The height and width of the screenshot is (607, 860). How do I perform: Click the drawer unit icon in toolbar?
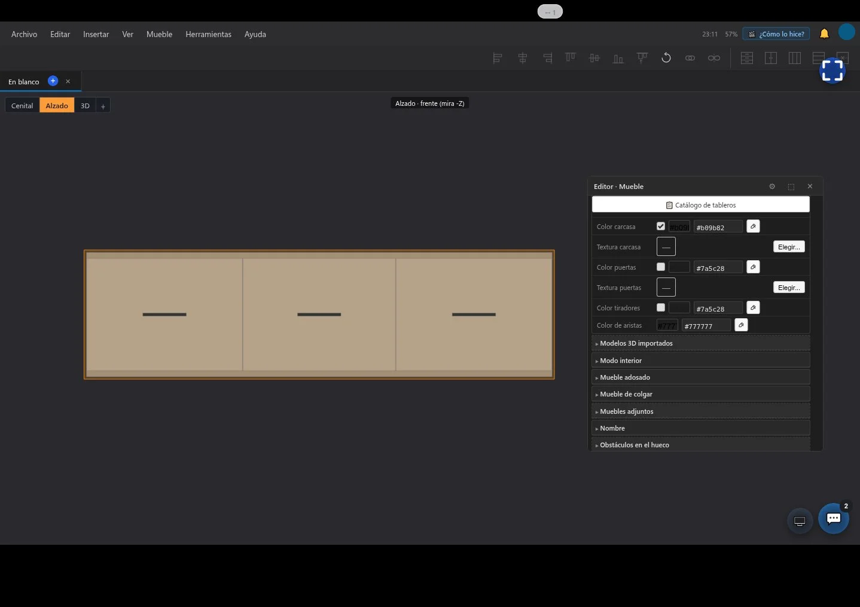(x=747, y=58)
